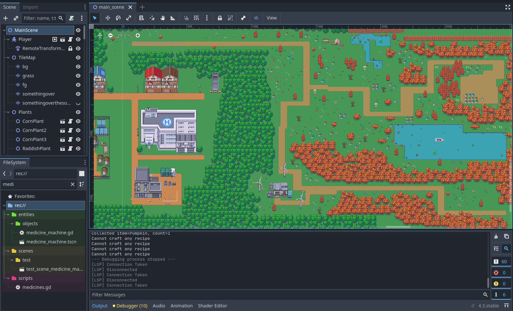Clear the Output log with broom icon
This screenshot has height=311, width=513.
pyautogui.click(x=496, y=236)
